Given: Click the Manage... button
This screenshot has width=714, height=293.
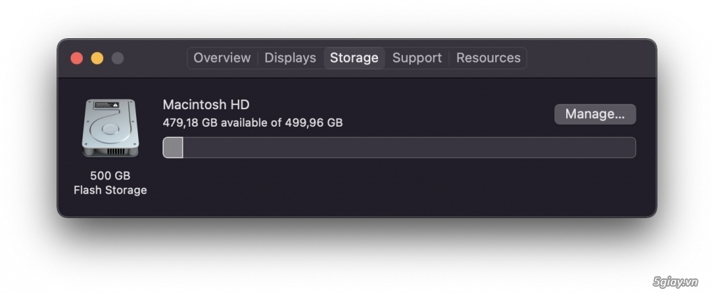Looking at the screenshot, I should (595, 114).
